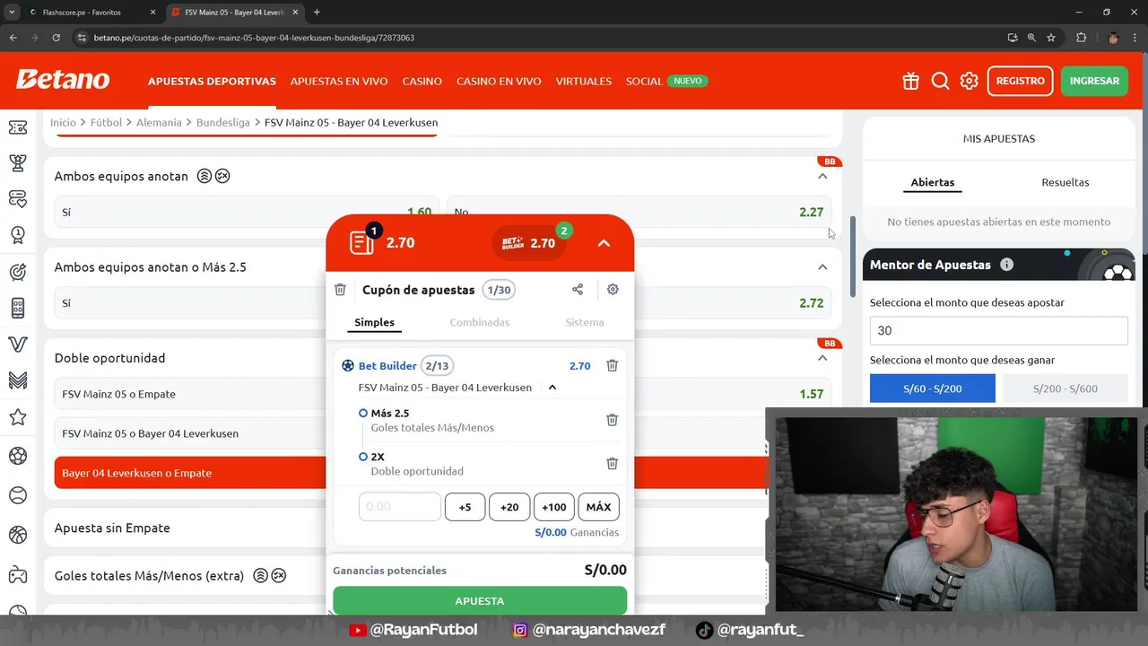This screenshot has width=1148, height=646.
Task: Add +20 to stake
Action: [x=509, y=507]
